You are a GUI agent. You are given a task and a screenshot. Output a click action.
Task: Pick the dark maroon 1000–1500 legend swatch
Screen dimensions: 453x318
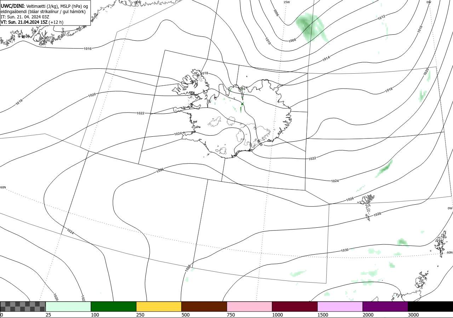295,306
